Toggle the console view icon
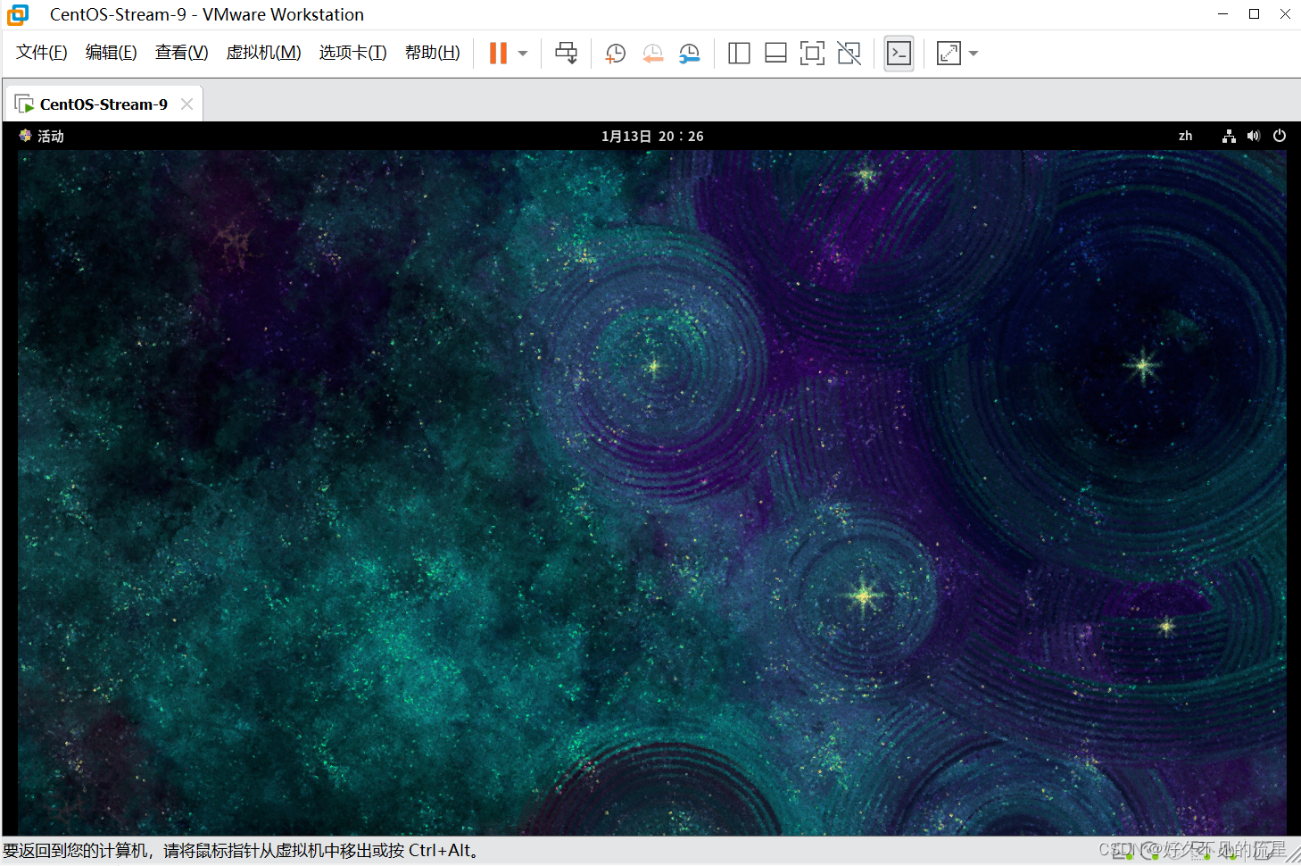The image size is (1301, 866). coord(899,54)
